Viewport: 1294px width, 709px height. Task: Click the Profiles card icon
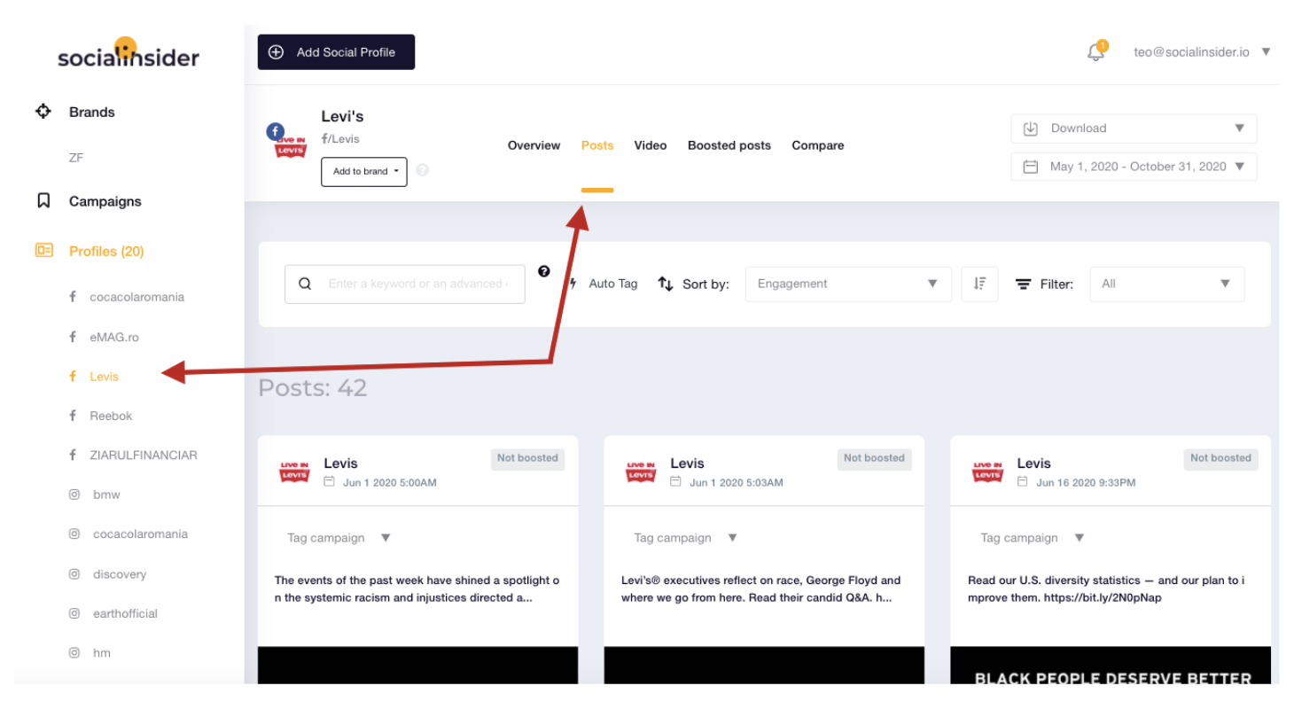coord(43,251)
